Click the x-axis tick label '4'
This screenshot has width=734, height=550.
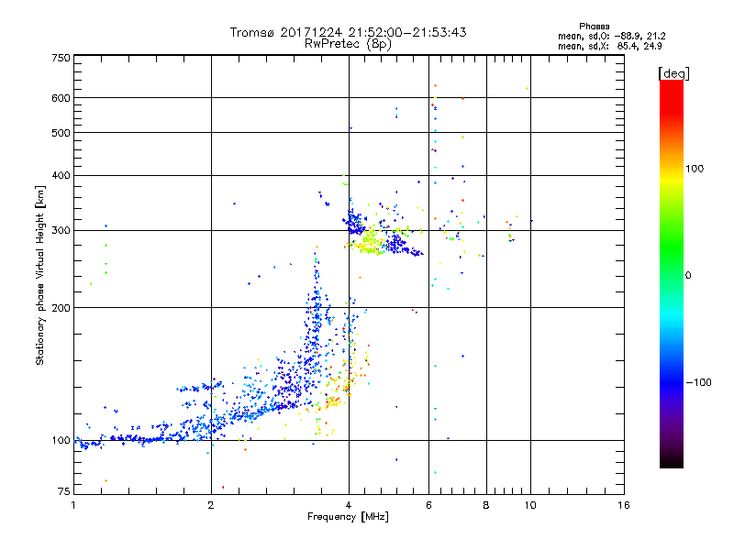(x=349, y=505)
